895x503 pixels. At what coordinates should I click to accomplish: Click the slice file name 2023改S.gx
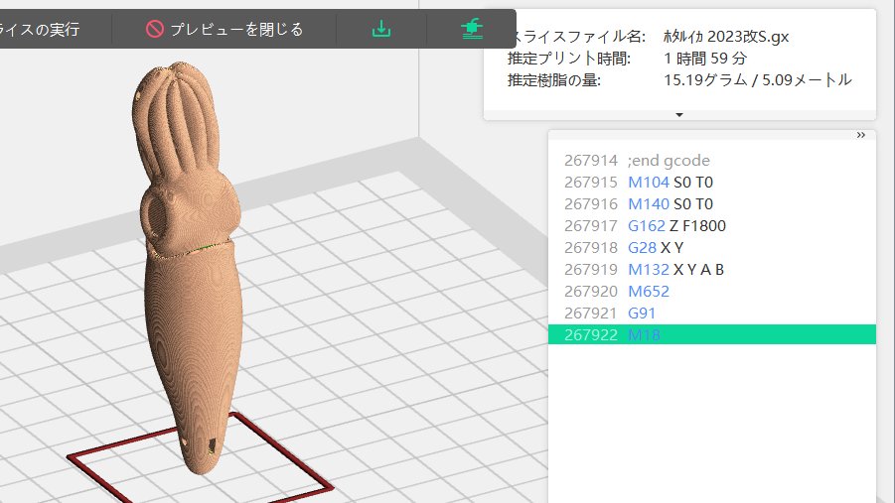tap(726, 37)
